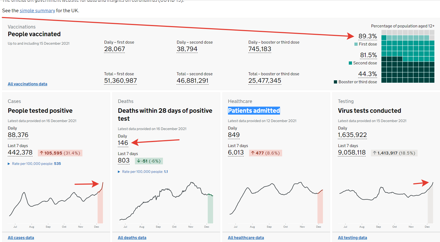Click total second dose value 46,881,291
This screenshot has width=440, height=242.
click(193, 81)
